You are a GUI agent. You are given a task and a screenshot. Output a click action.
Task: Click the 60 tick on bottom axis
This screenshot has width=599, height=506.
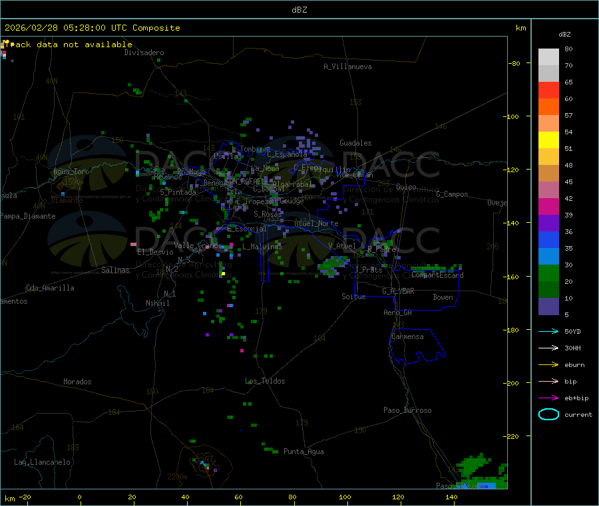pos(238,497)
